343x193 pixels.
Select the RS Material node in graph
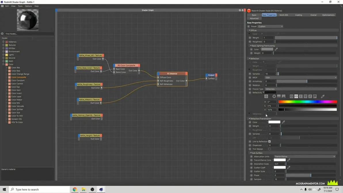[x=172, y=74]
